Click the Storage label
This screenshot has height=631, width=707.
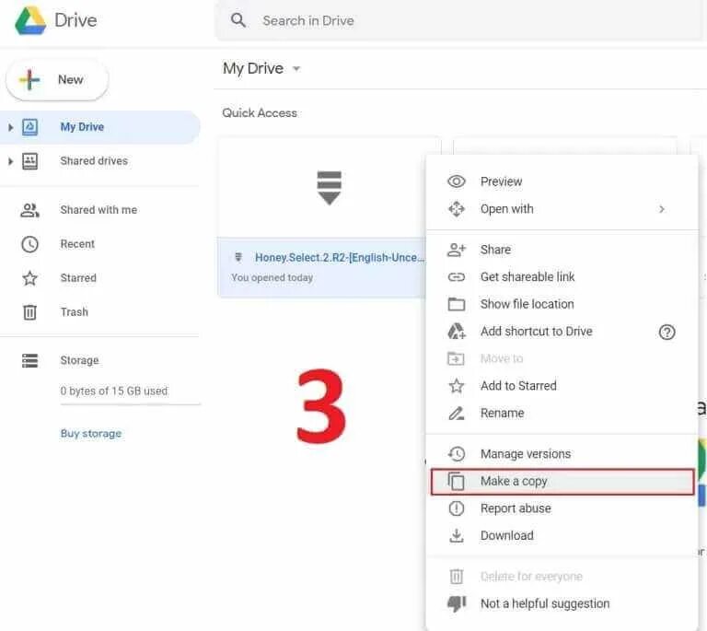coord(79,360)
